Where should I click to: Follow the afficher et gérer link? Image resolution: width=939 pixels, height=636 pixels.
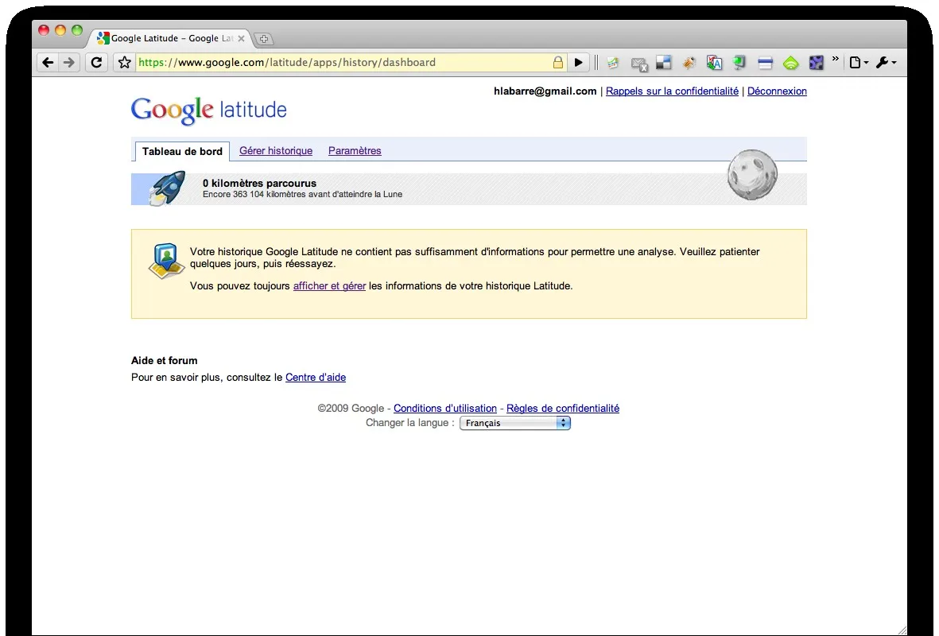click(329, 286)
